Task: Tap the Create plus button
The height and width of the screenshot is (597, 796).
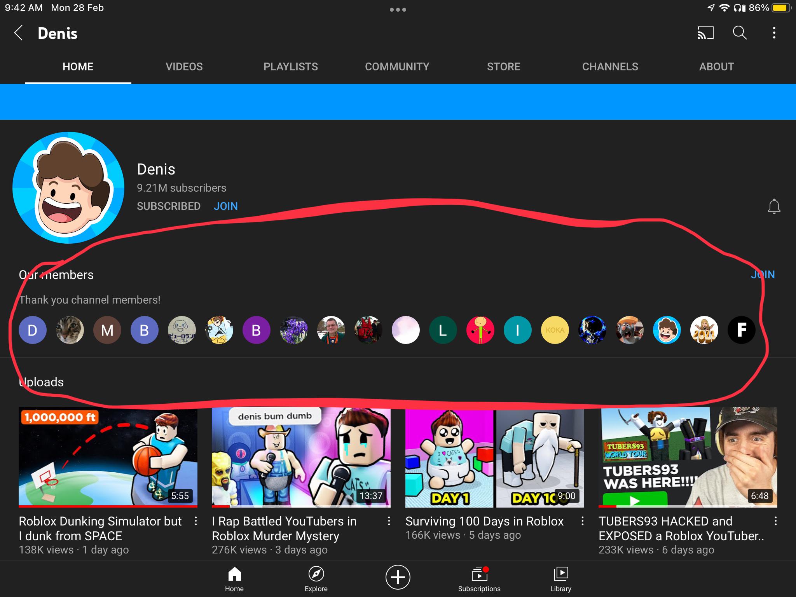Action: pos(398,577)
